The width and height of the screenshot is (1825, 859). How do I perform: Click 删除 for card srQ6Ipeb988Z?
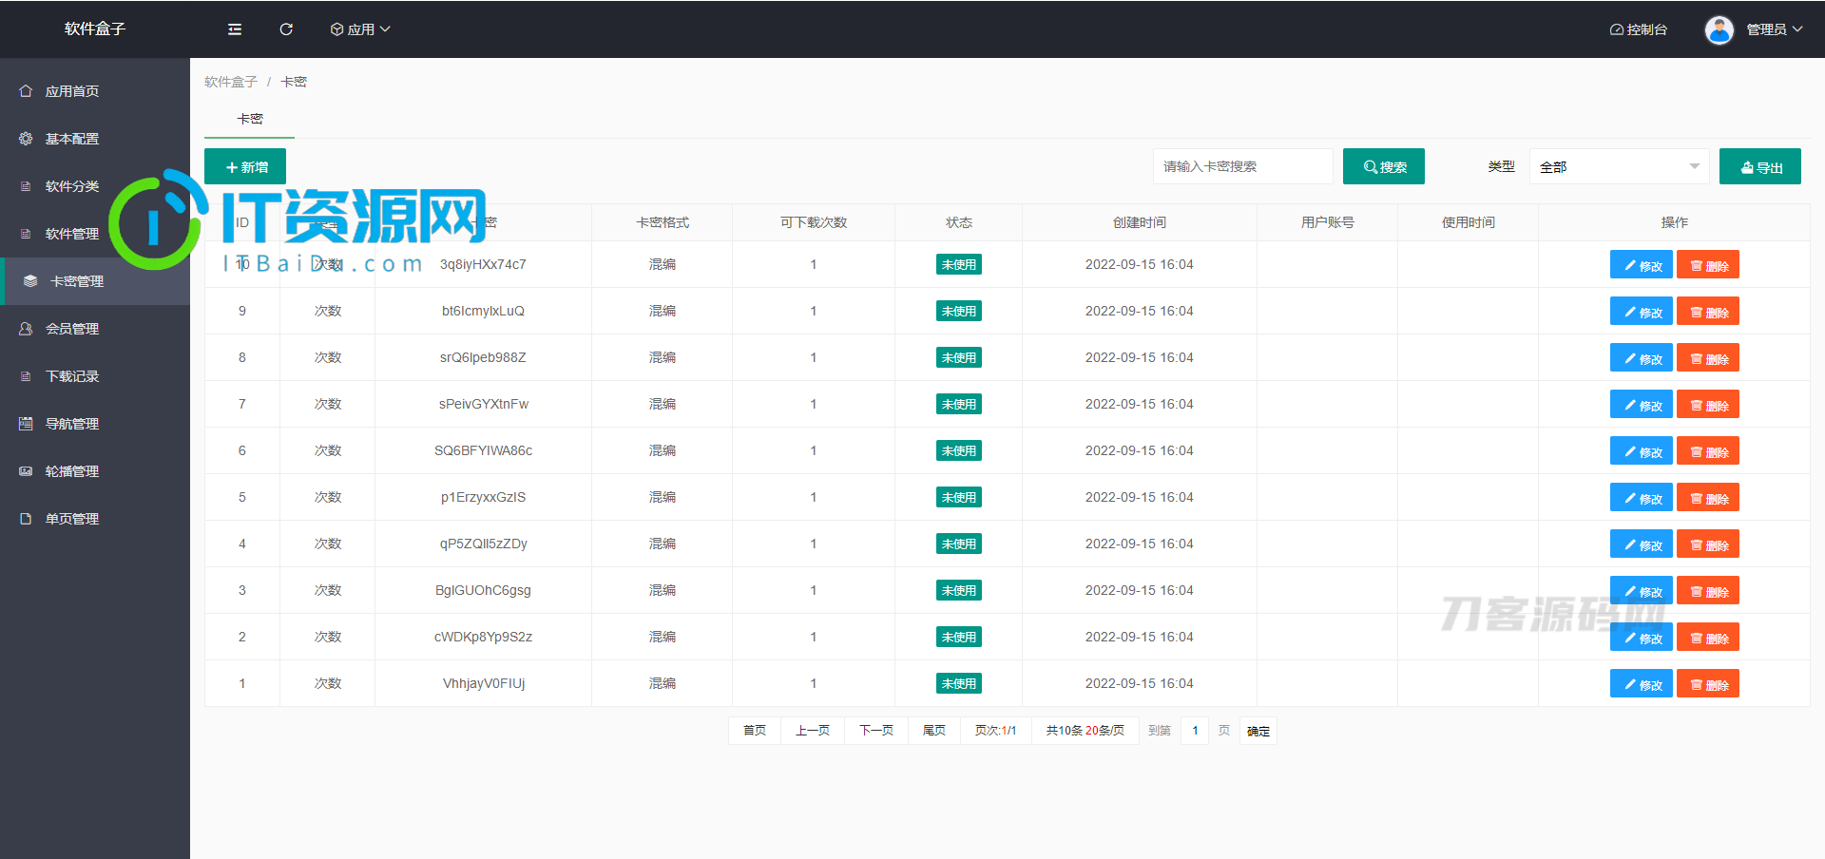tap(1708, 358)
